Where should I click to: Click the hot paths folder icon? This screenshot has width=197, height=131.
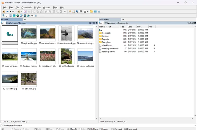18,12
